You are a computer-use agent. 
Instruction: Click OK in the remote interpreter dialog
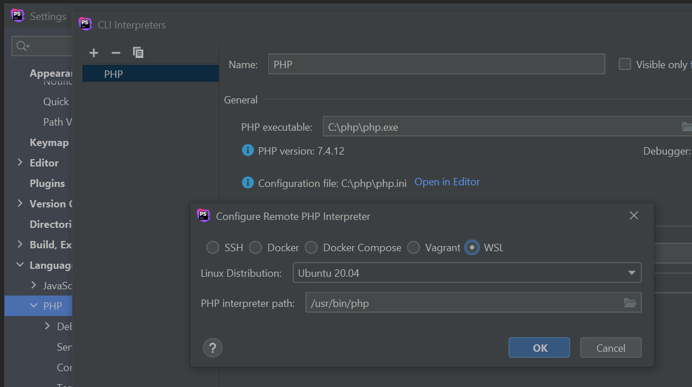coord(539,348)
